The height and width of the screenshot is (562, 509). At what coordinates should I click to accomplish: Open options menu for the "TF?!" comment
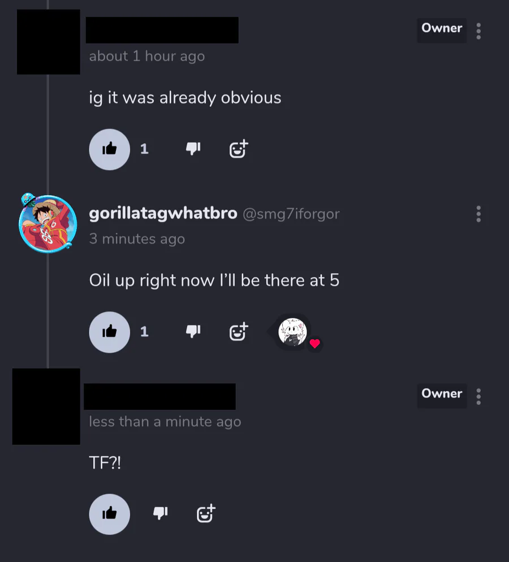coord(478,396)
